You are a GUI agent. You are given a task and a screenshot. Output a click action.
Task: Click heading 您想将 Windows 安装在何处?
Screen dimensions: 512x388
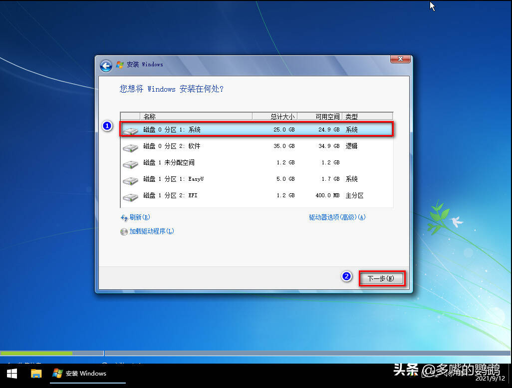click(x=172, y=89)
